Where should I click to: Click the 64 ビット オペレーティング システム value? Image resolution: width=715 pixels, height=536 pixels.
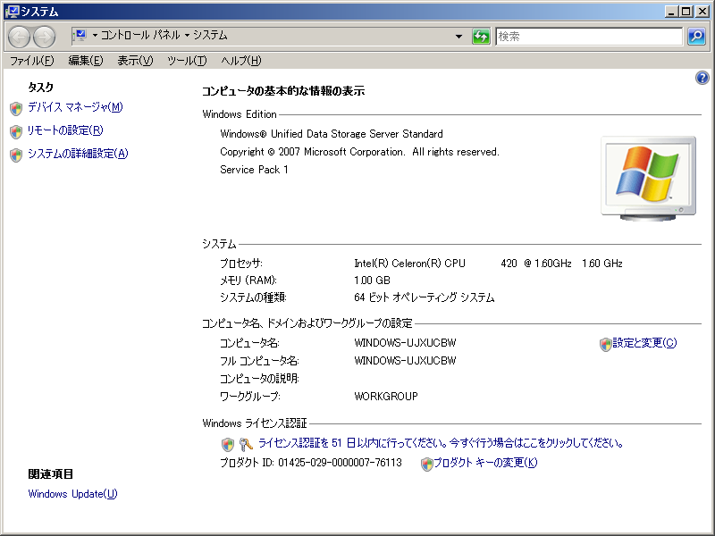coord(424,297)
